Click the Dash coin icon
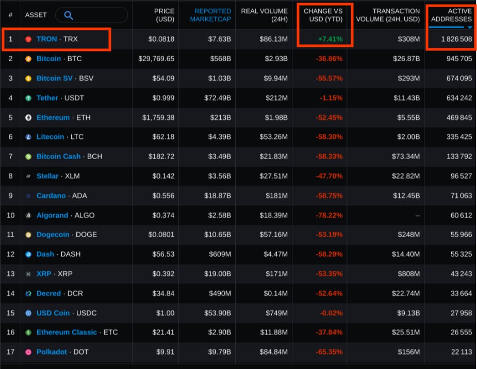 (28, 255)
